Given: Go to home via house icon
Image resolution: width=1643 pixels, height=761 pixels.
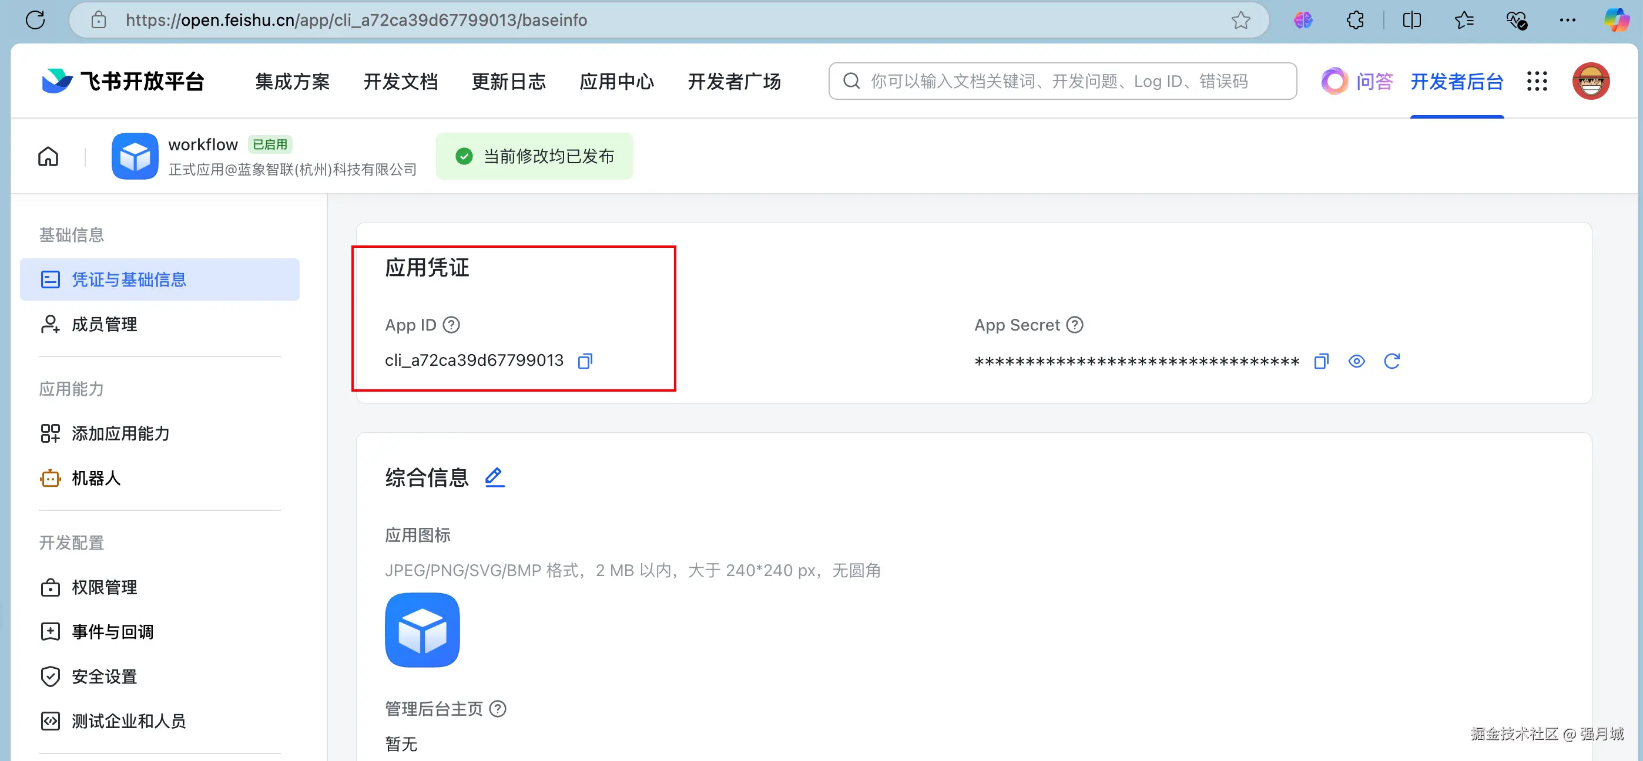Looking at the screenshot, I should (48, 156).
